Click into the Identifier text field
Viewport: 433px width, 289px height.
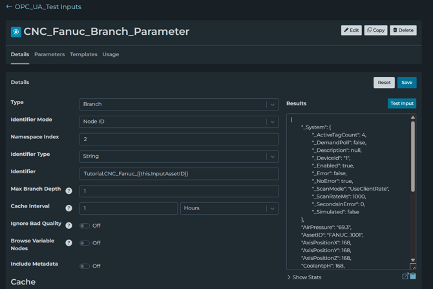[x=178, y=174]
